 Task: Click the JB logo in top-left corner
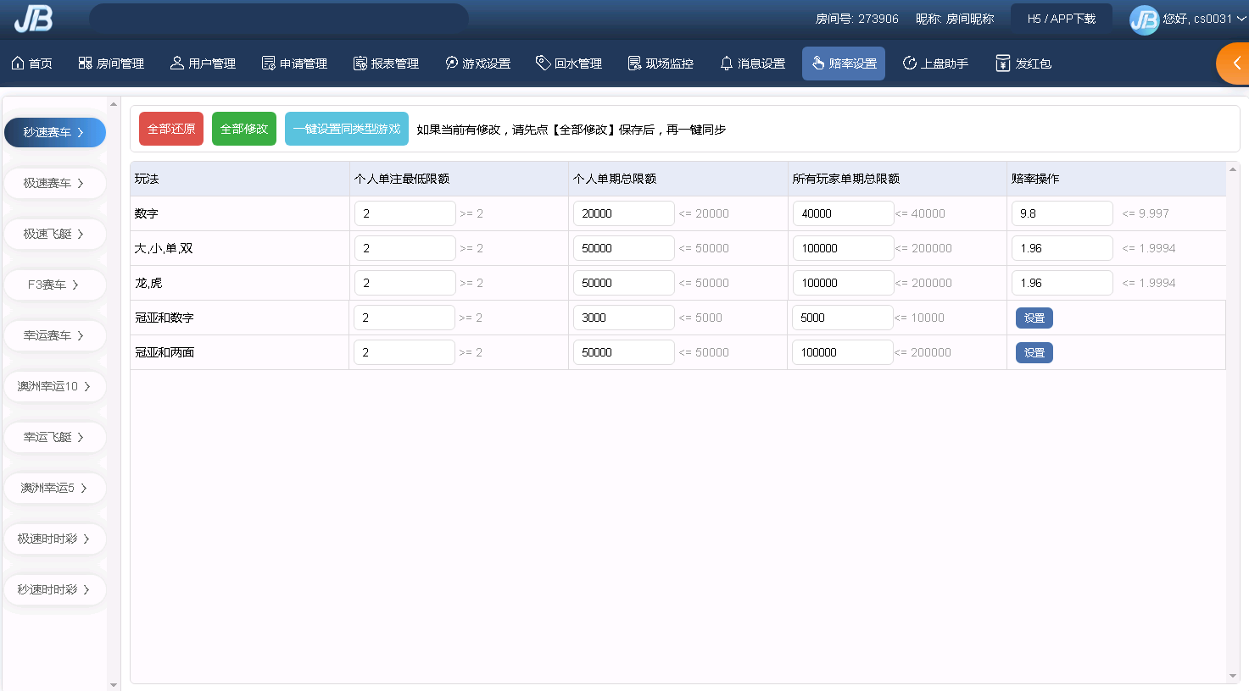click(x=33, y=18)
